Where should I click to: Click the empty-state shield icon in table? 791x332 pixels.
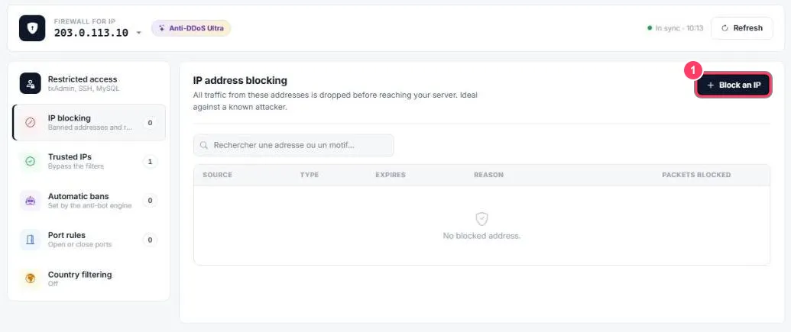(481, 218)
